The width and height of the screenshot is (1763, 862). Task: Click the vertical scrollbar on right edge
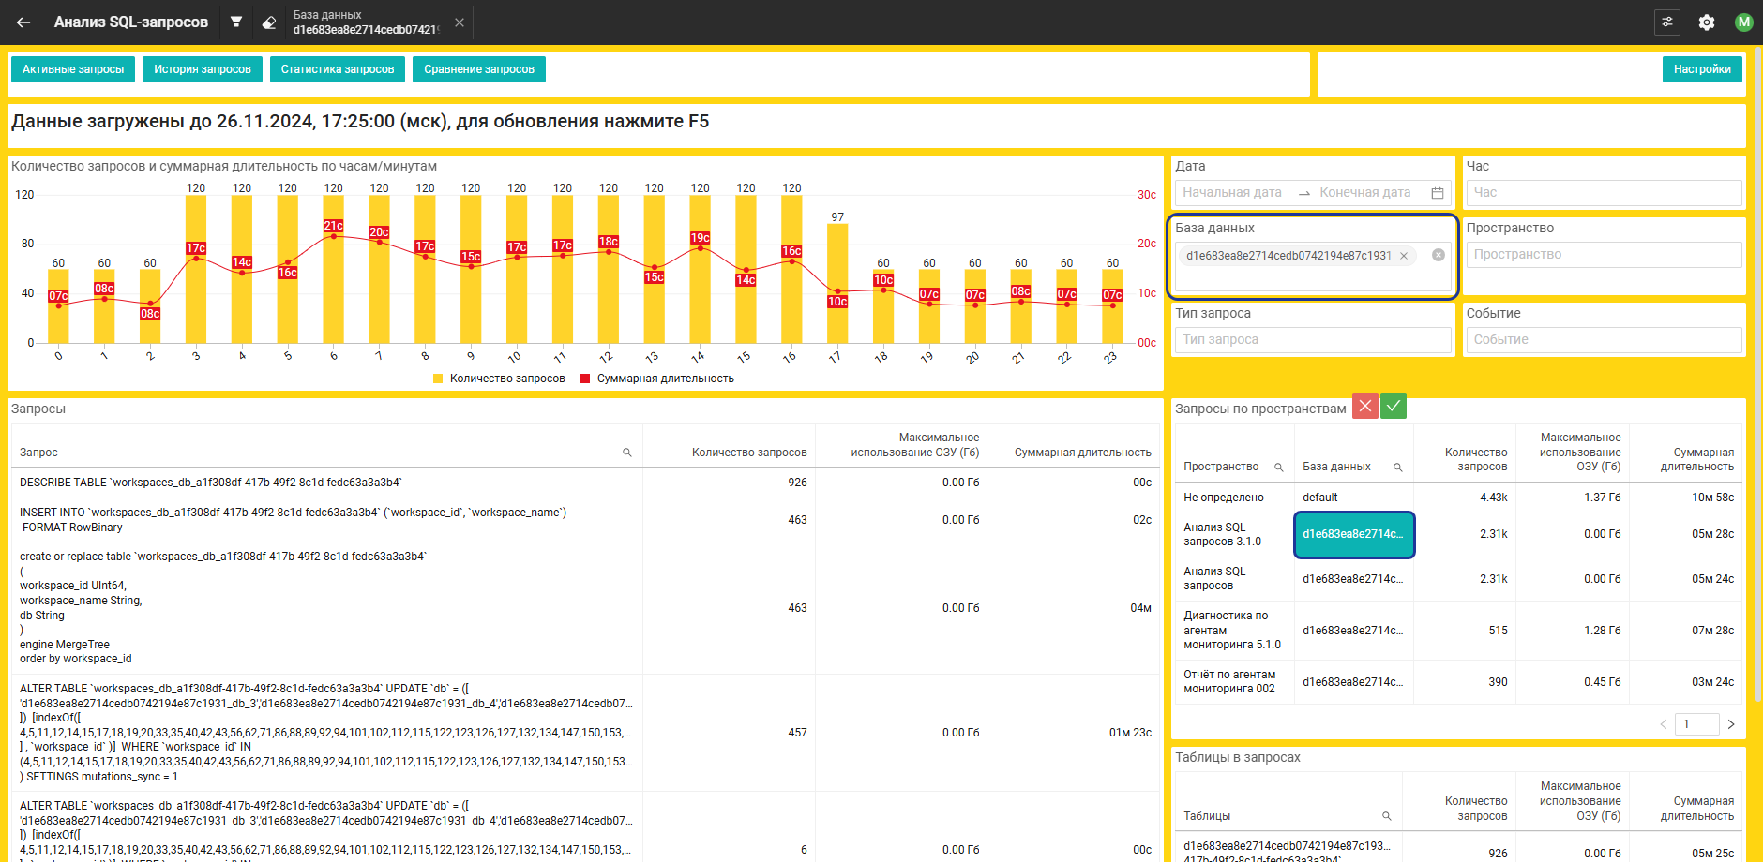coord(1758,375)
